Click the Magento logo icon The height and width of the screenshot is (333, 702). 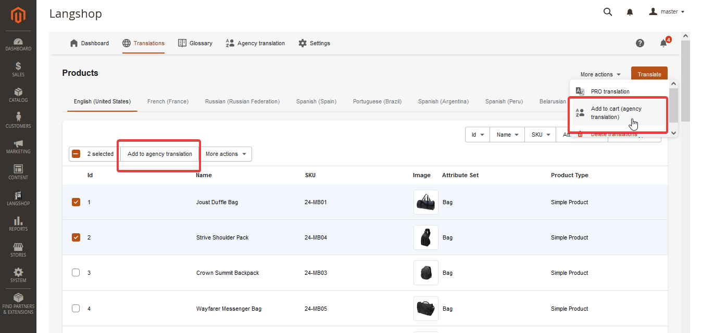tap(18, 16)
